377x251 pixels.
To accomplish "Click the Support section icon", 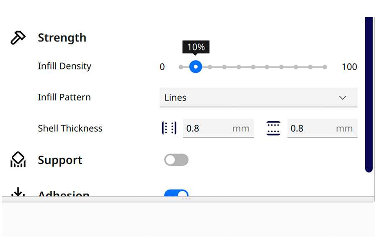I will tap(18, 160).
